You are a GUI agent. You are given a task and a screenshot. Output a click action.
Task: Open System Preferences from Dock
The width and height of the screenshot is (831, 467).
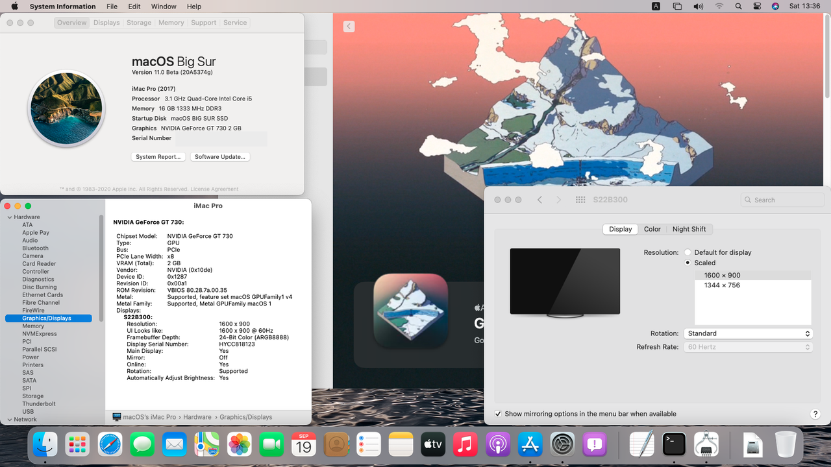[x=563, y=444]
